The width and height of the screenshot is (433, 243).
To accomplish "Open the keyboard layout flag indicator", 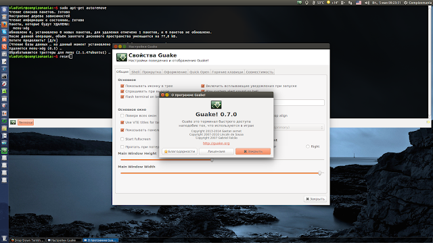I will click(359, 3).
